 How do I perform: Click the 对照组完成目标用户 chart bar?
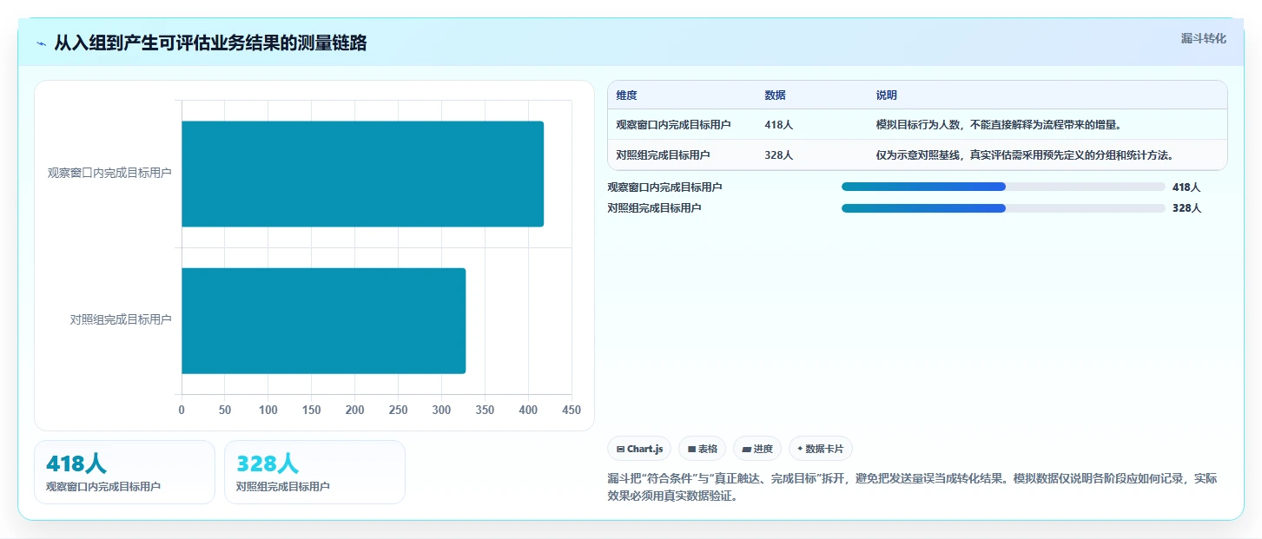pyautogui.click(x=323, y=321)
